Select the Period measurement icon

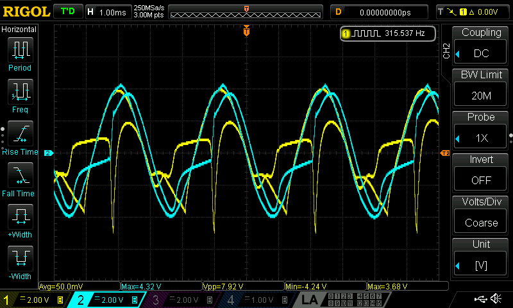click(20, 50)
